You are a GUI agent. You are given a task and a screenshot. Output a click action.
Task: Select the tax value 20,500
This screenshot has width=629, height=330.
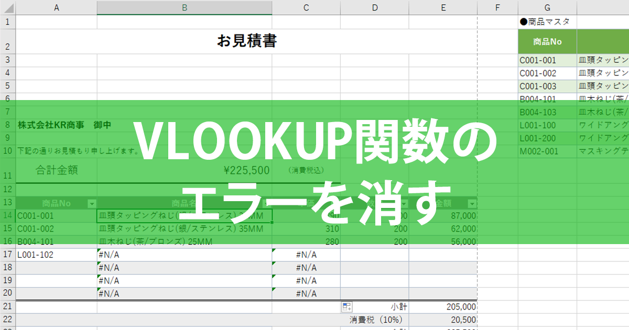[x=443, y=320]
